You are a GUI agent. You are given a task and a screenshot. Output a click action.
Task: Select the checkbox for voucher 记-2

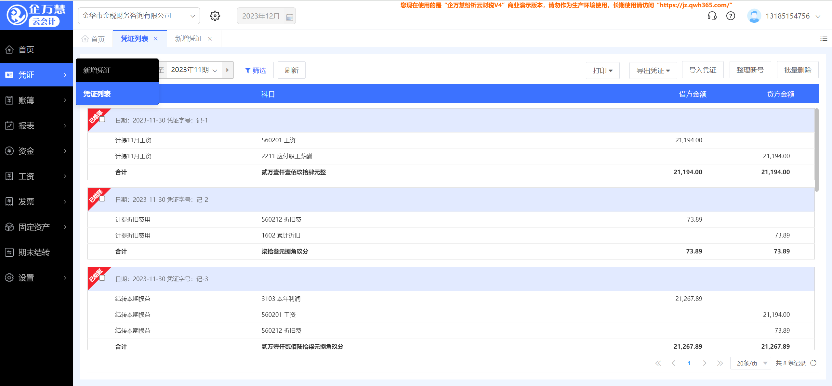(102, 199)
